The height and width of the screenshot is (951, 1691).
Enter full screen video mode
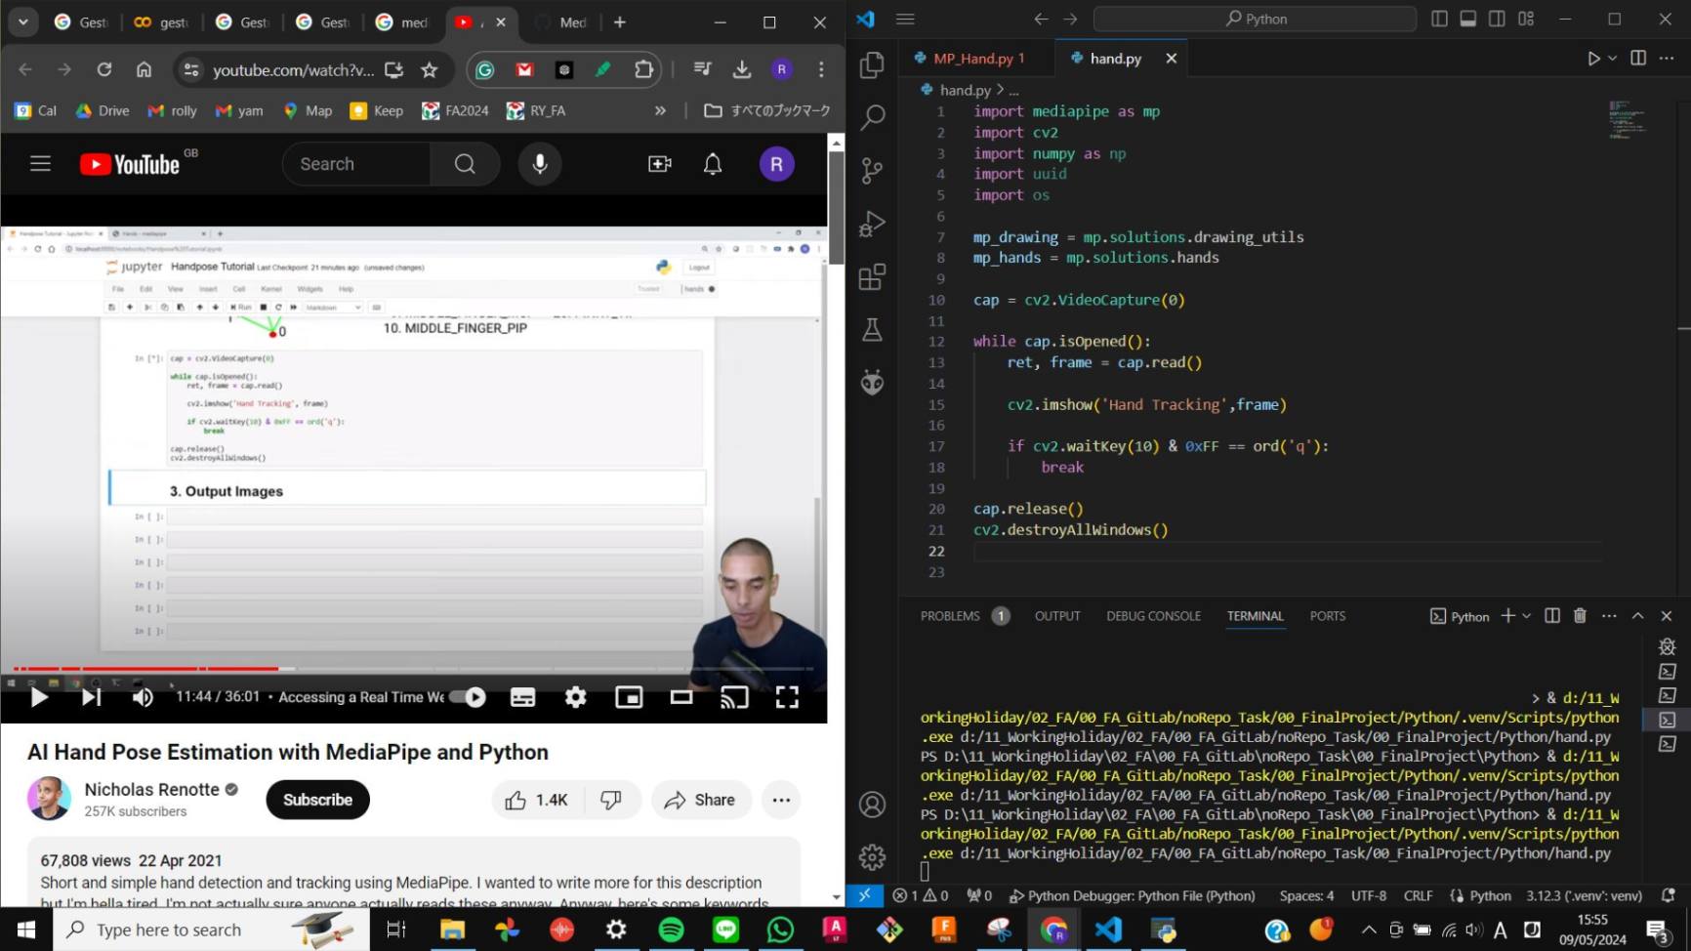click(x=787, y=697)
